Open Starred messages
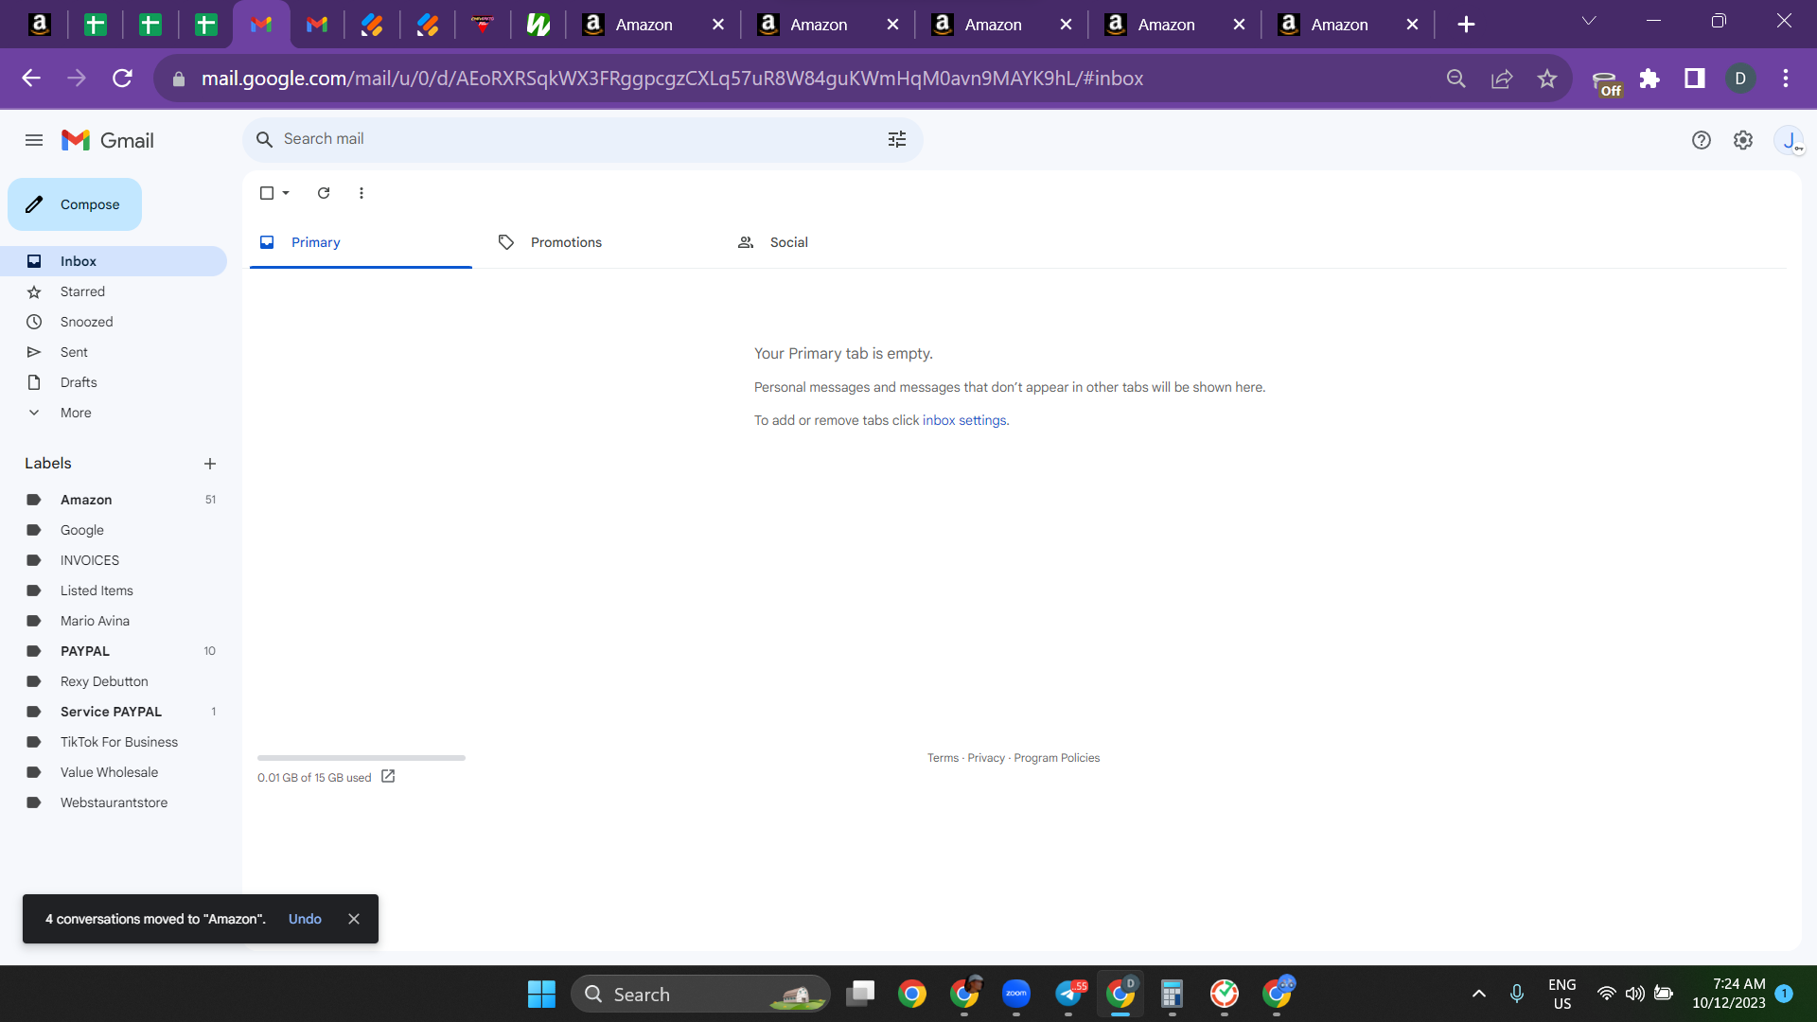The image size is (1817, 1022). click(114, 291)
